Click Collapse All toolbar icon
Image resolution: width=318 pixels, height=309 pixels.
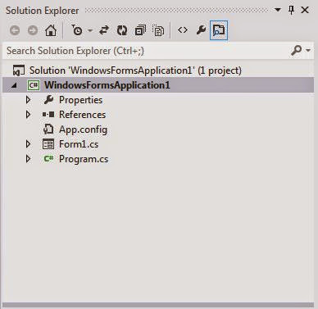coord(140,30)
